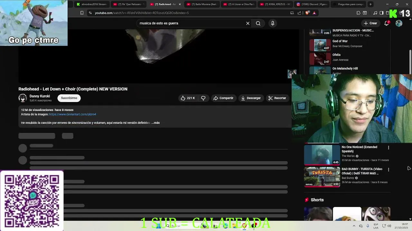Switch to KIXIA, KREZUS tab
Image resolution: width=412 pixels, height=231 pixels.
[276, 4]
